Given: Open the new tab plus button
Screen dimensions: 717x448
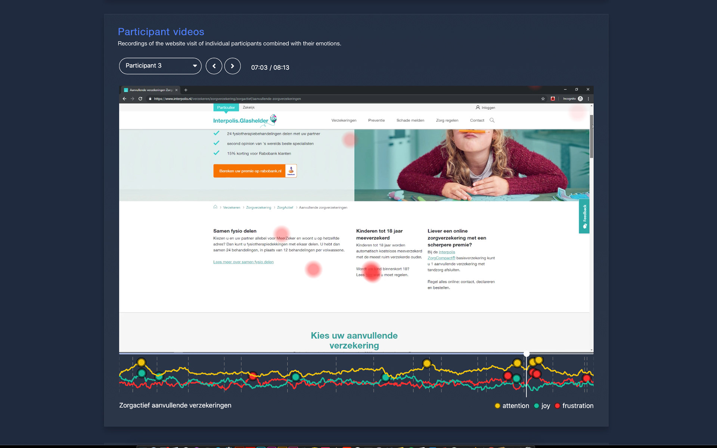Looking at the screenshot, I should (186, 90).
